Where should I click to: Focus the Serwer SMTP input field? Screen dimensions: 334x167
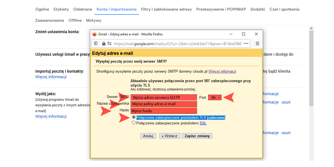[x=164, y=97]
